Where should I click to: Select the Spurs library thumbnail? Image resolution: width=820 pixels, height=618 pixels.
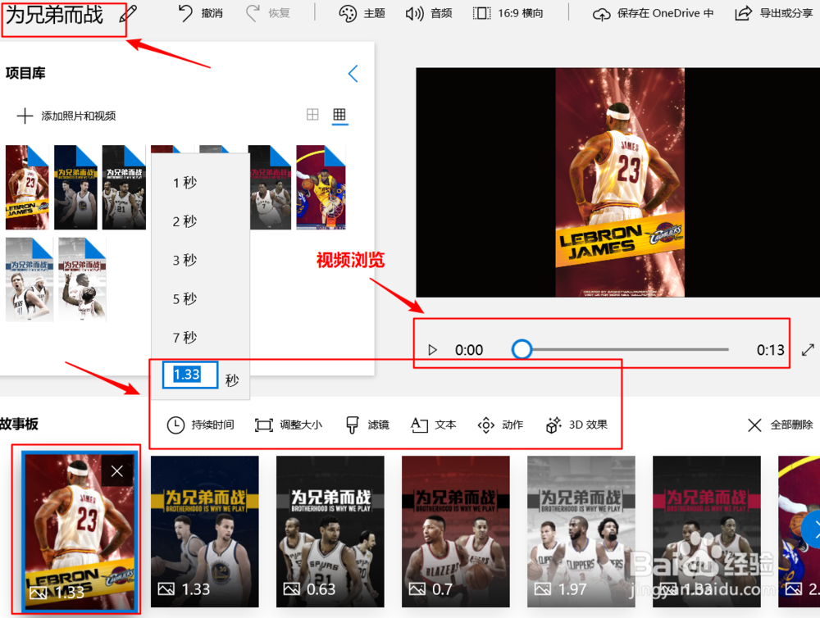[x=124, y=188]
